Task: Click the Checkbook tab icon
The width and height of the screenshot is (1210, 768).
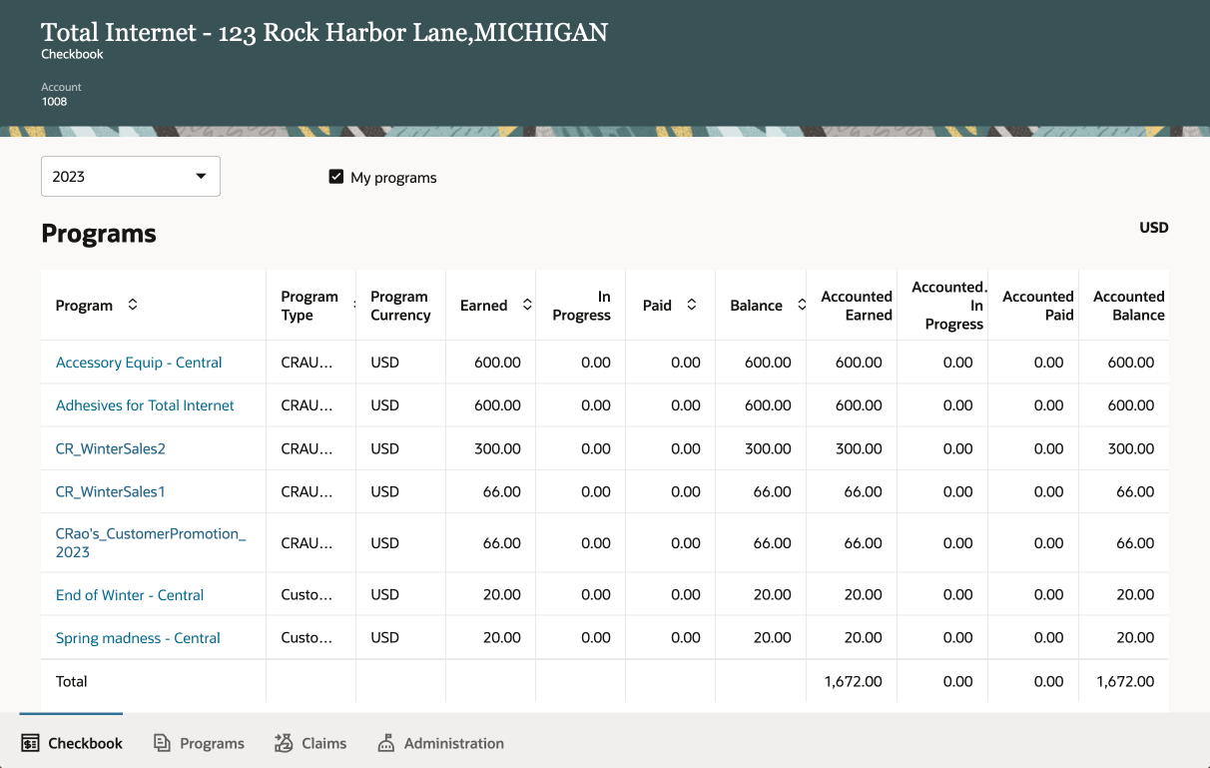Action: (31, 743)
